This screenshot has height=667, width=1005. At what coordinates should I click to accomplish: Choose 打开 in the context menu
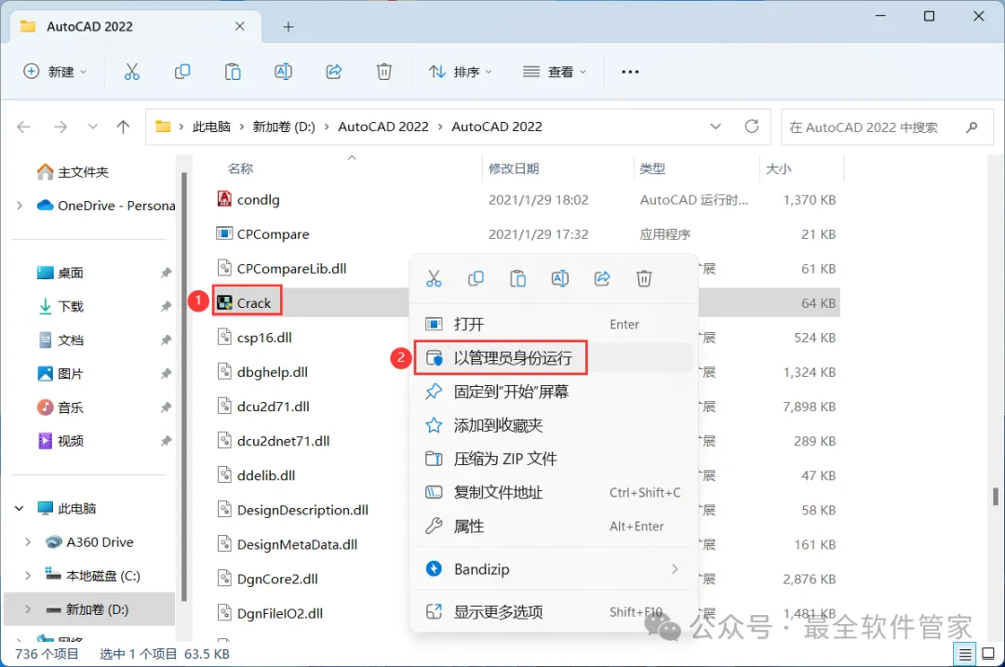pyautogui.click(x=553, y=325)
